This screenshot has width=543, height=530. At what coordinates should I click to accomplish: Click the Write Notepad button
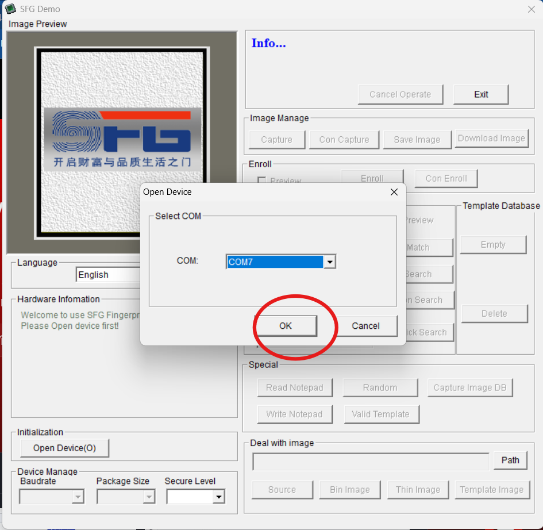pyautogui.click(x=295, y=414)
